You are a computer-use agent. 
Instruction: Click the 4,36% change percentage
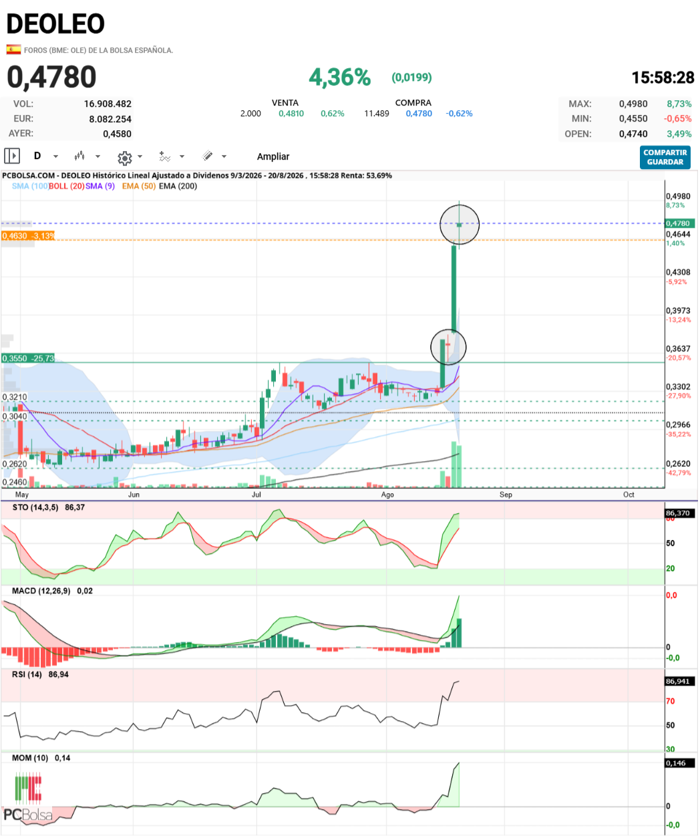[x=339, y=78]
